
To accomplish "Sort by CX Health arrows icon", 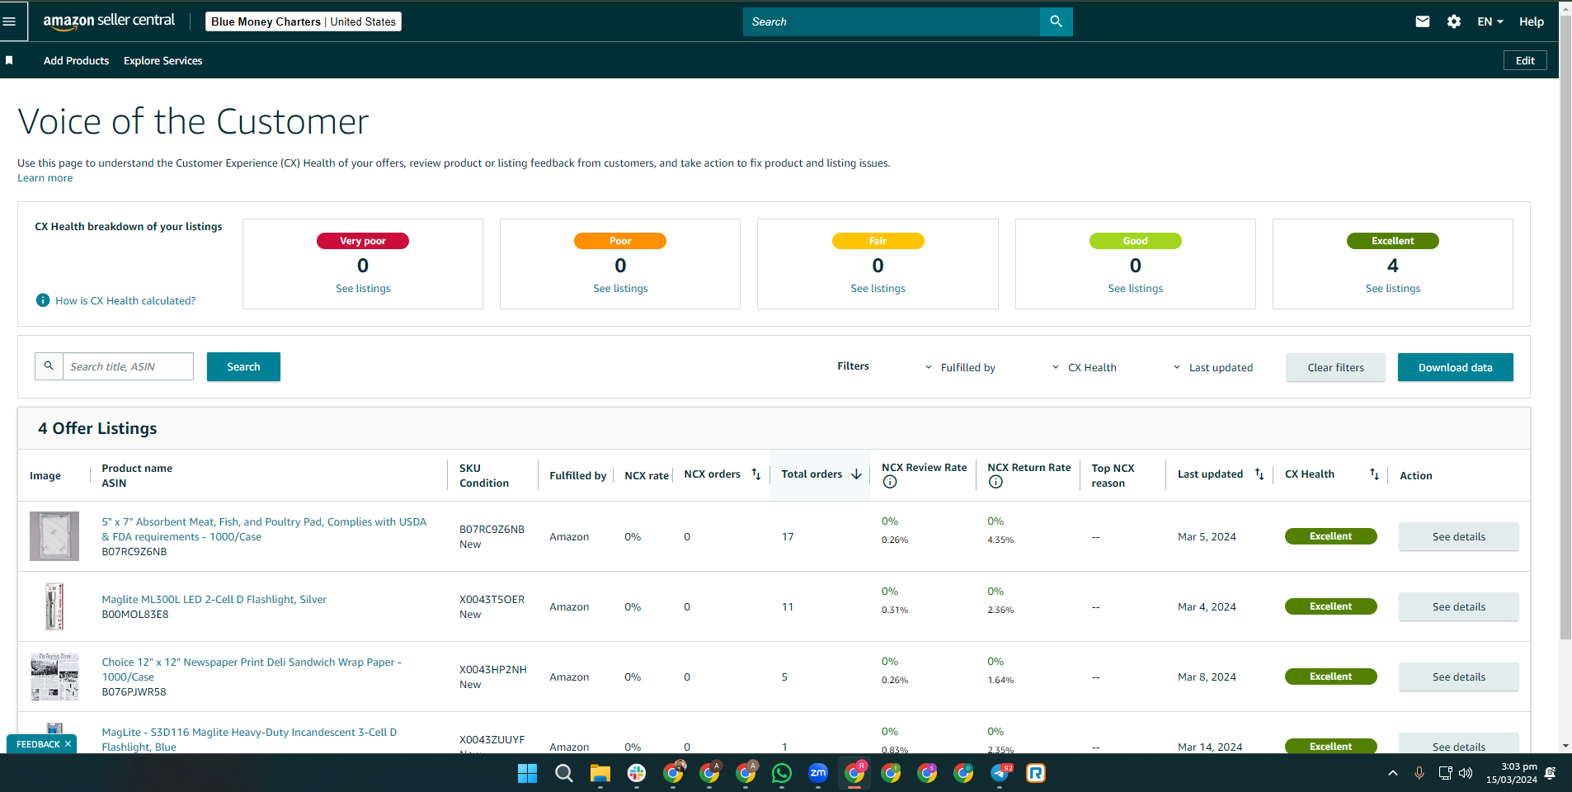I will [x=1374, y=474].
